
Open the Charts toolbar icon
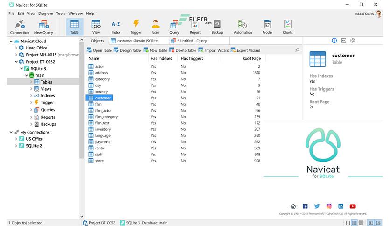pos(288,27)
